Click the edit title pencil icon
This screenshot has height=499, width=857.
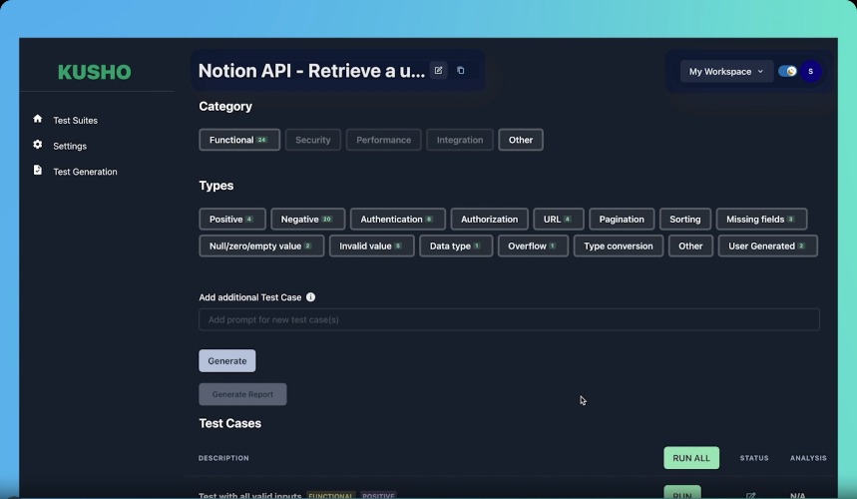[438, 71]
